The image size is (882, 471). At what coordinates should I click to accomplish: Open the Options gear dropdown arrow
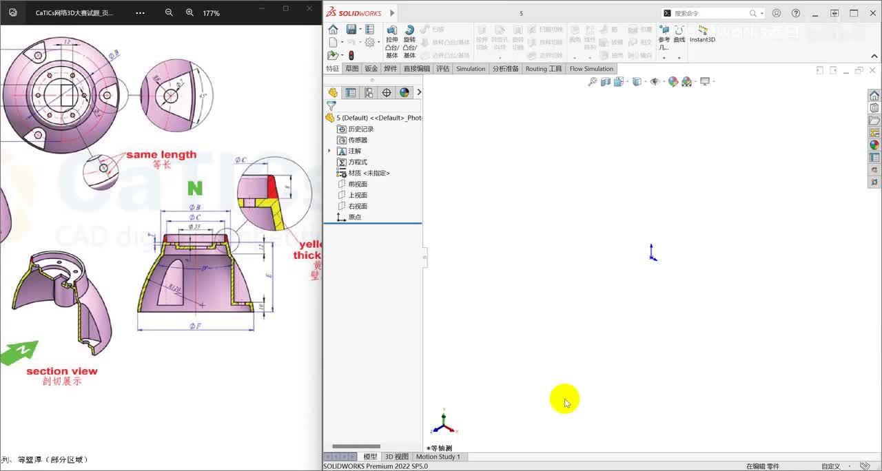378,43
